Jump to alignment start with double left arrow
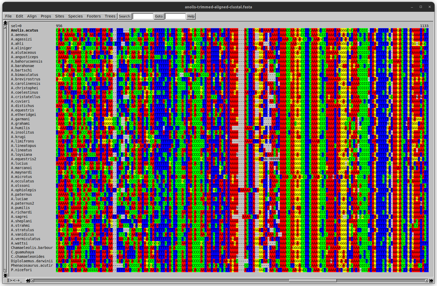437x286 pixels. click(28, 281)
